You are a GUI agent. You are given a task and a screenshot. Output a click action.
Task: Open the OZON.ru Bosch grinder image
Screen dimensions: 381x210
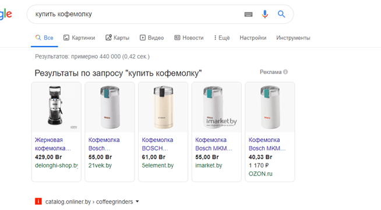(x=270, y=107)
